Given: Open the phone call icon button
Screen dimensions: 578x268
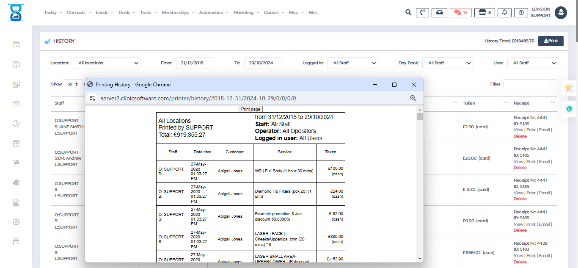Looking at the screenshot, I should tap(422, 13).
